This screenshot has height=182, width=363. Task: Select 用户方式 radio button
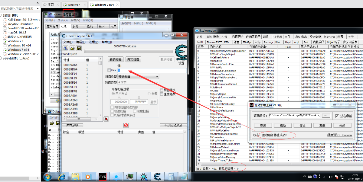pyautogui.click(x=113, y=94)
